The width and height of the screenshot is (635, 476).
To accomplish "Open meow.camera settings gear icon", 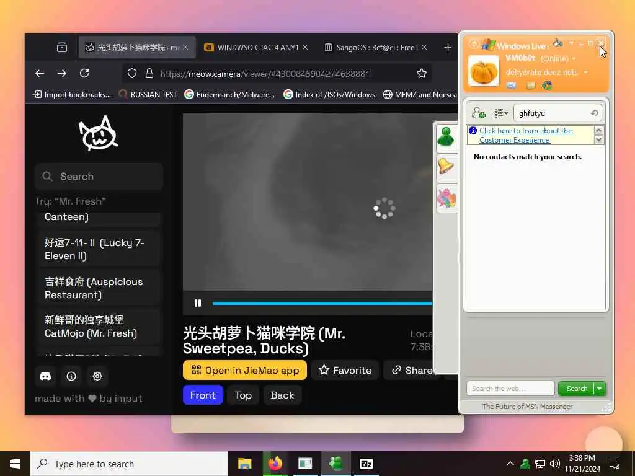I will (x=97, y=376).
